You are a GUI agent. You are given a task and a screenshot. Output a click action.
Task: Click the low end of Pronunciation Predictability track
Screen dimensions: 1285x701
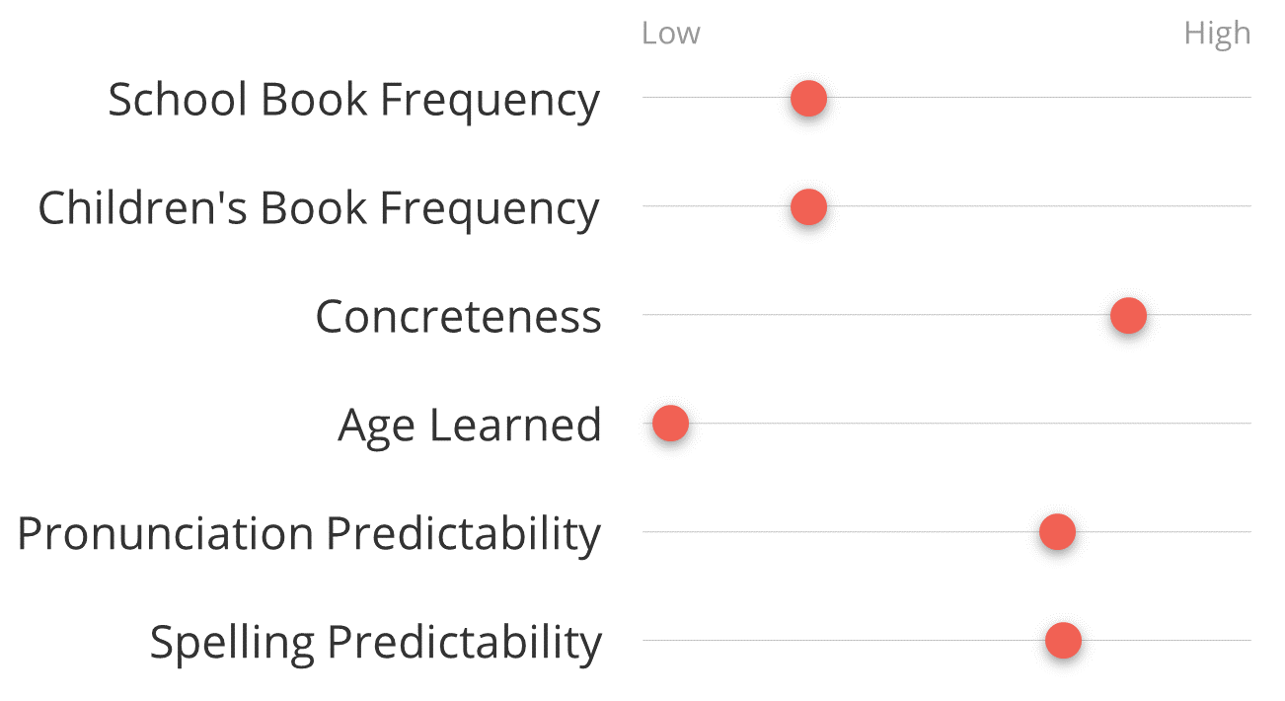[x=649, y=532]
